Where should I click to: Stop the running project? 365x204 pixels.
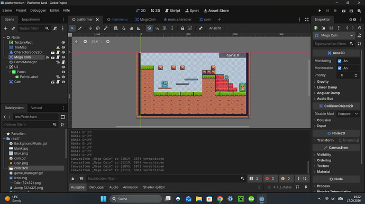tap(335, 11)
